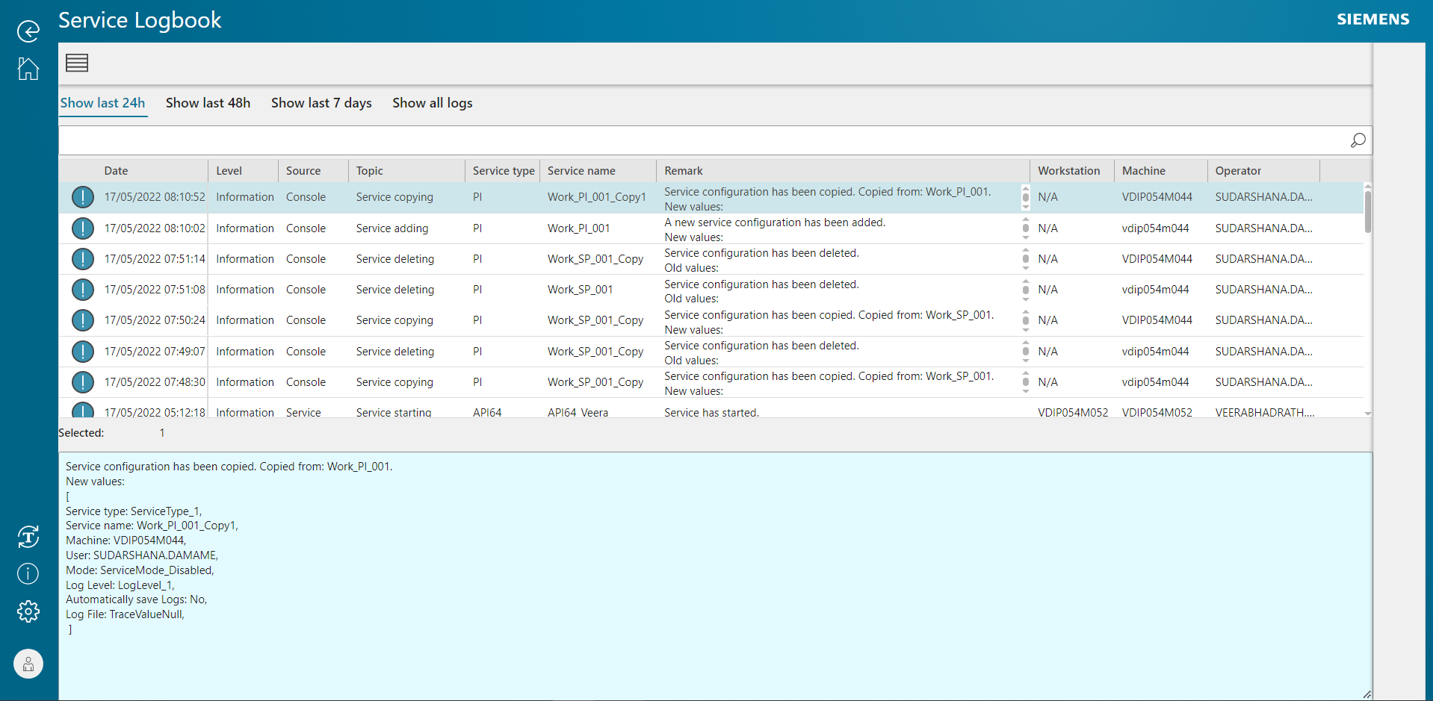1433x701 pixels.
Task: Sort the table by the Date column
Action: (116, 170)
